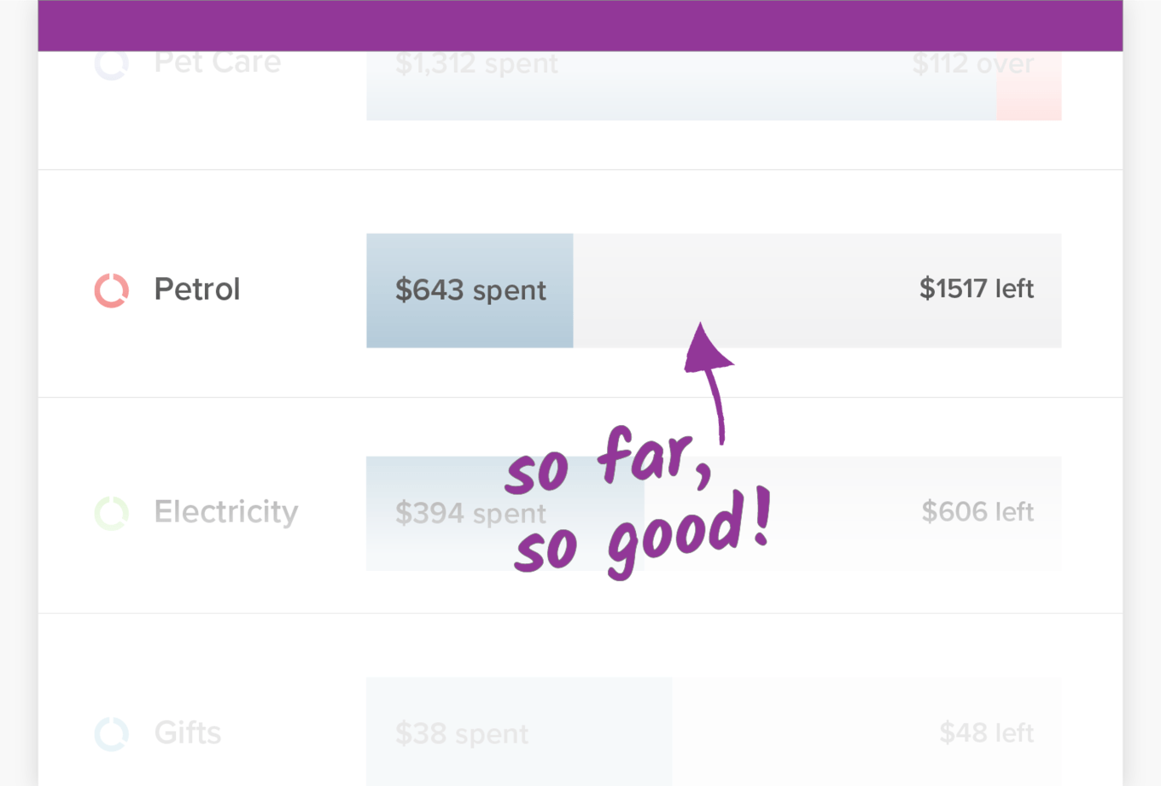
Task: Click the Gifts category ring icon
Action: coord(112,734)
